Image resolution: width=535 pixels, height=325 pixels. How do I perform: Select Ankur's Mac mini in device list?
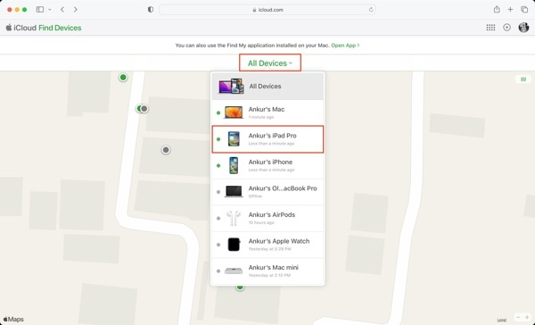click(267, 271)
